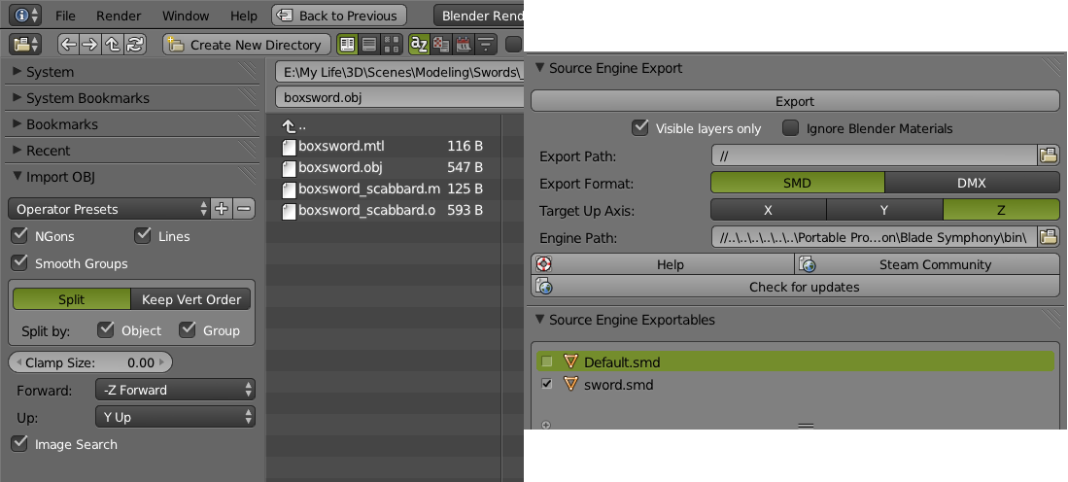Adjust the Clamp Size value field

tap(90, 362)
